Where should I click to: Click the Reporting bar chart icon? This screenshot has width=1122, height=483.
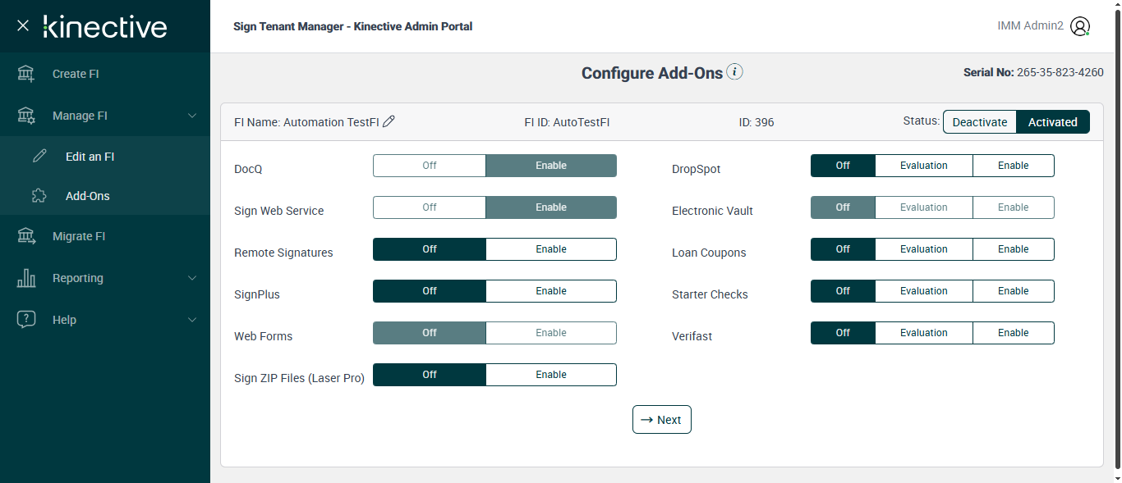coord(26,278)
